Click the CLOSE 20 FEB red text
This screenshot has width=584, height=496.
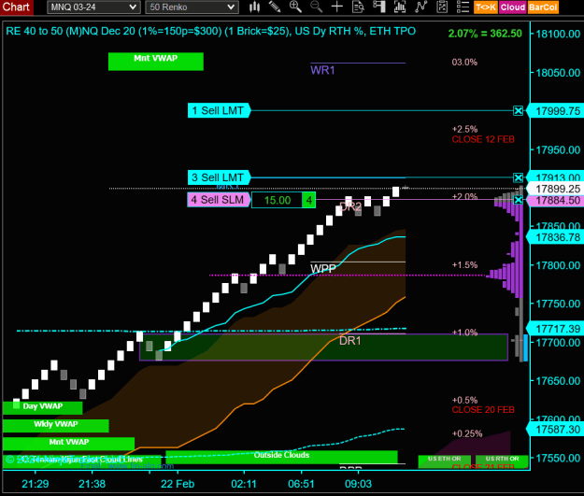483,410
